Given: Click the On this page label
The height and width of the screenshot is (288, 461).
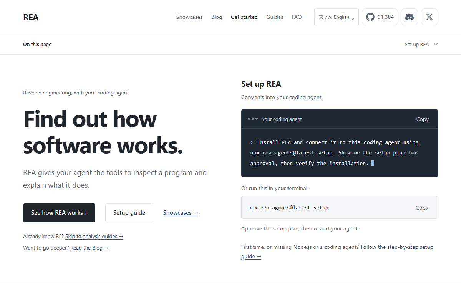Looking at the screenshot, I should 37,44.
